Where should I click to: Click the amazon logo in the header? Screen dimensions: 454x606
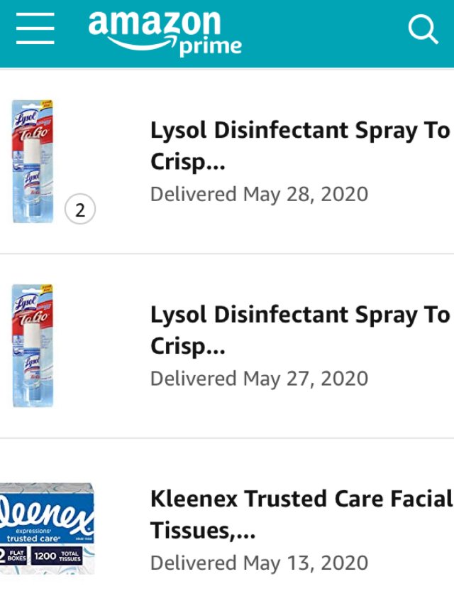pyautogui.click(x=154, y=24)
